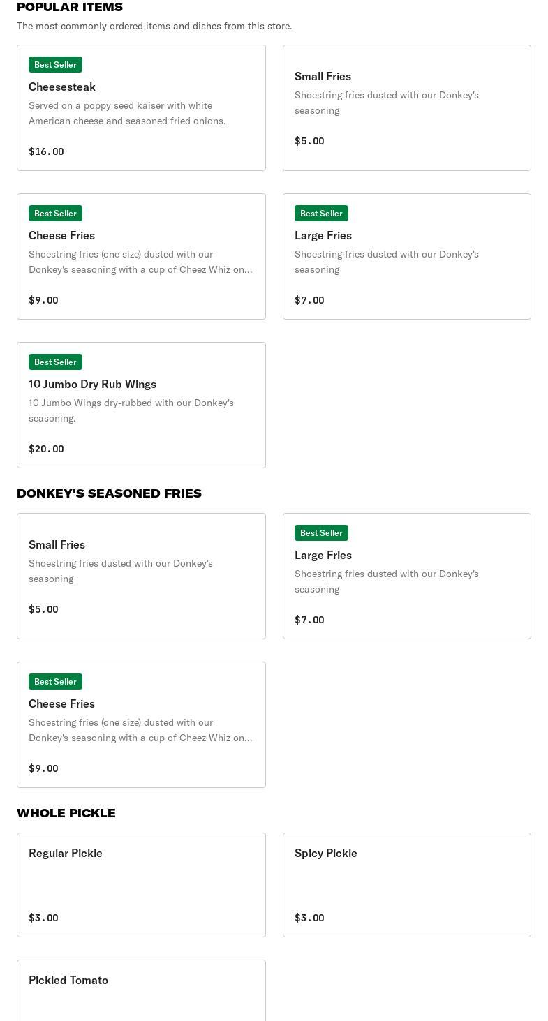Select the Regular Pickle item

[141, 884]
